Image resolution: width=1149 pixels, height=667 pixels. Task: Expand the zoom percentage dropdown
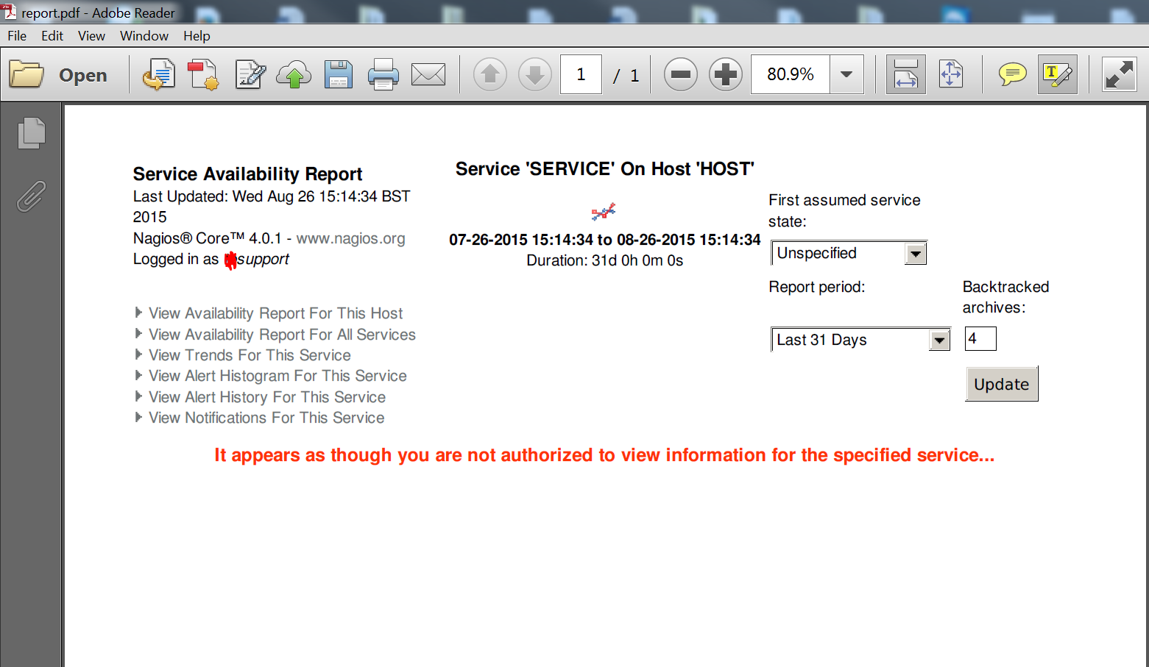[846, 75]
